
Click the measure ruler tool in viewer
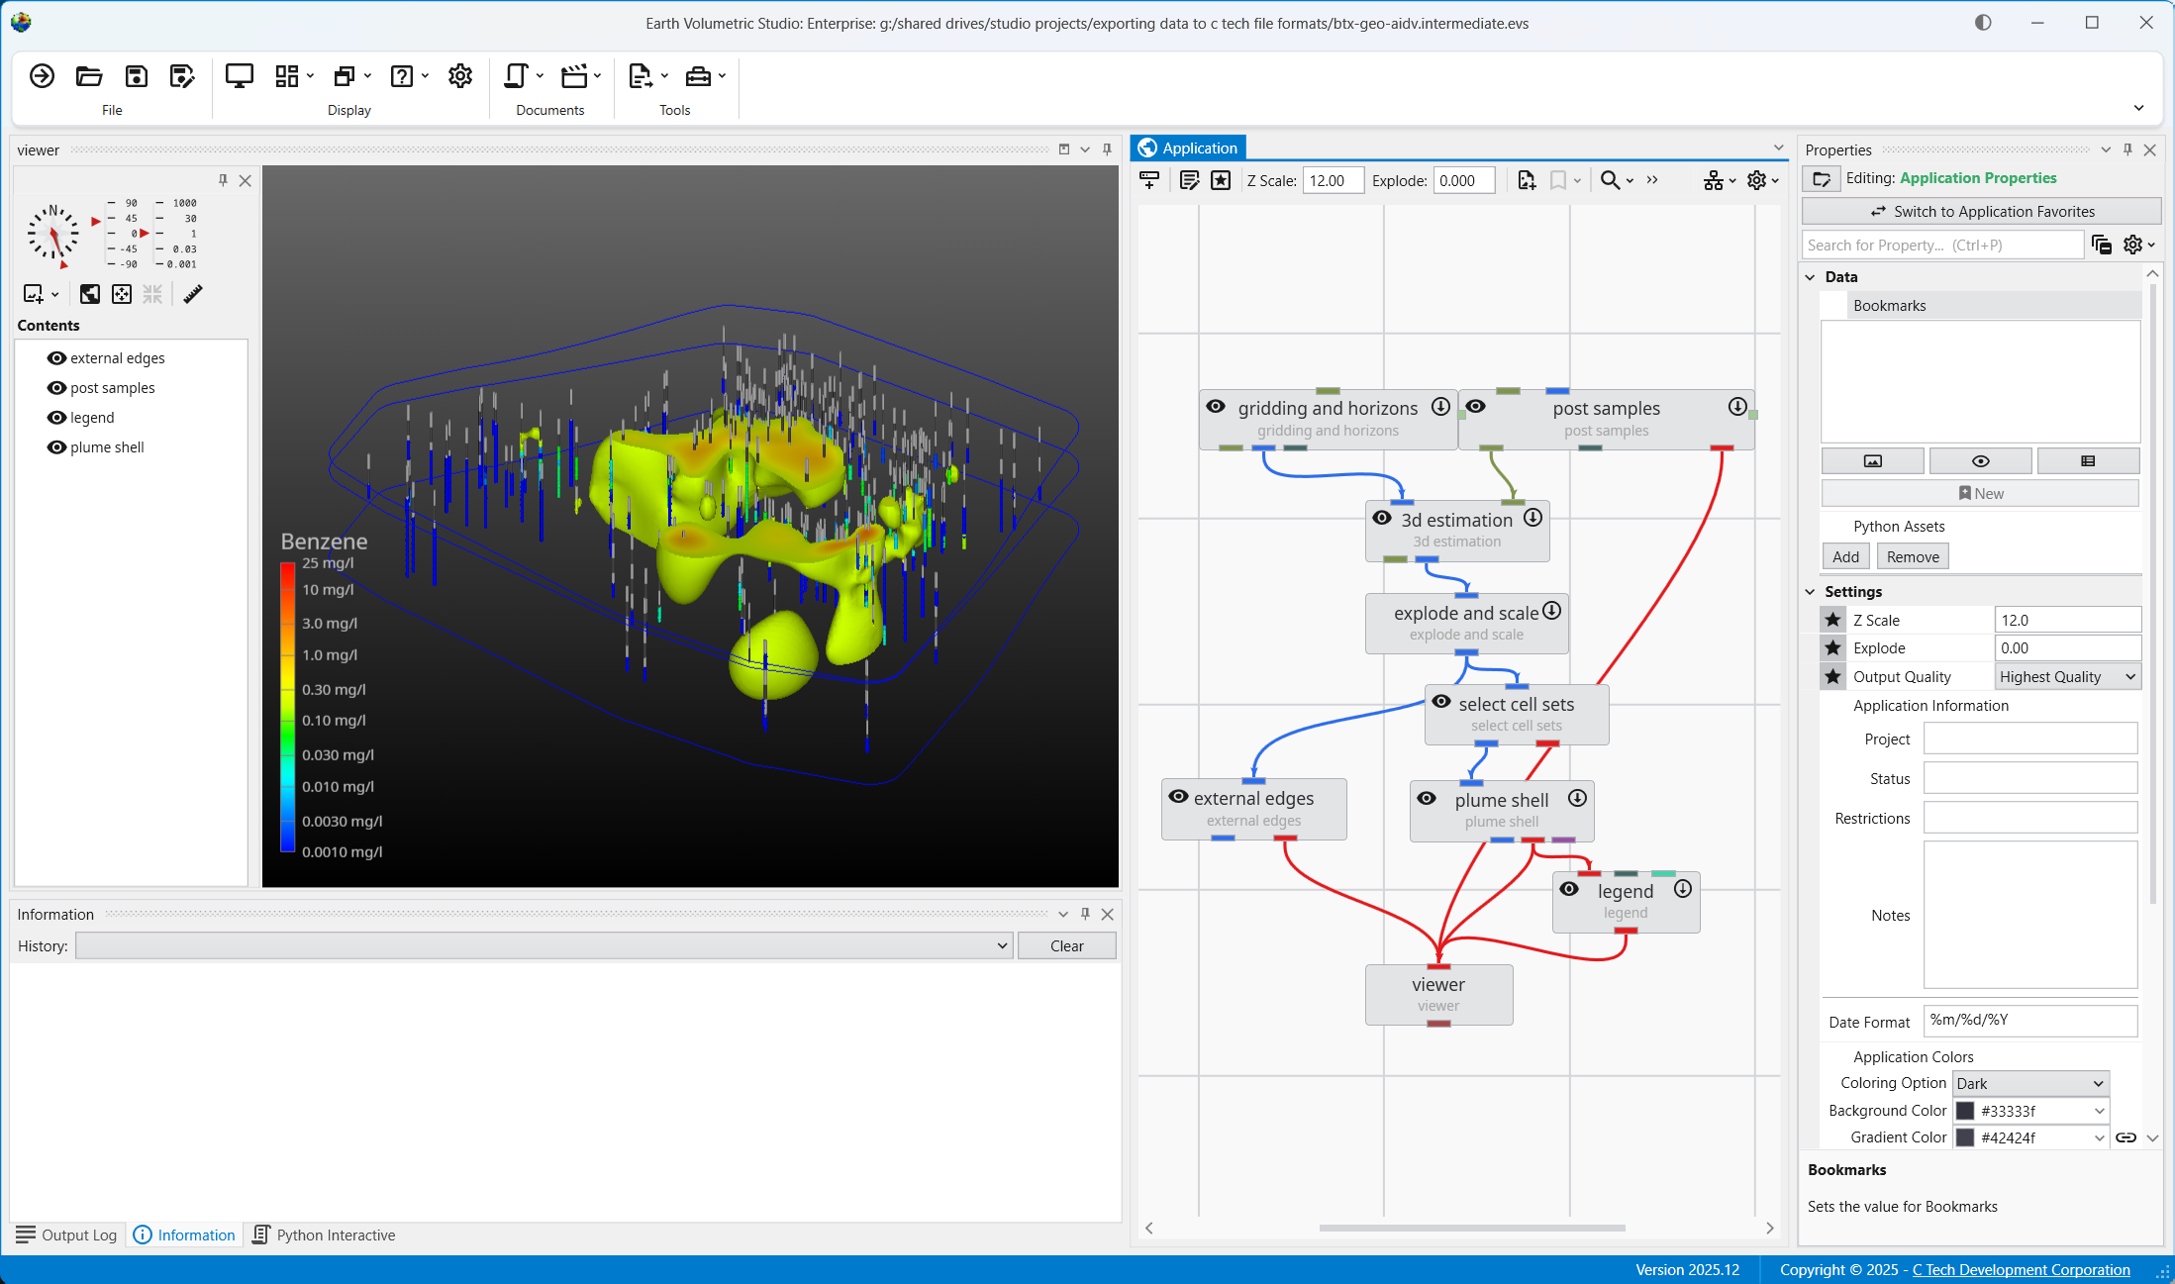coord(193,294)
